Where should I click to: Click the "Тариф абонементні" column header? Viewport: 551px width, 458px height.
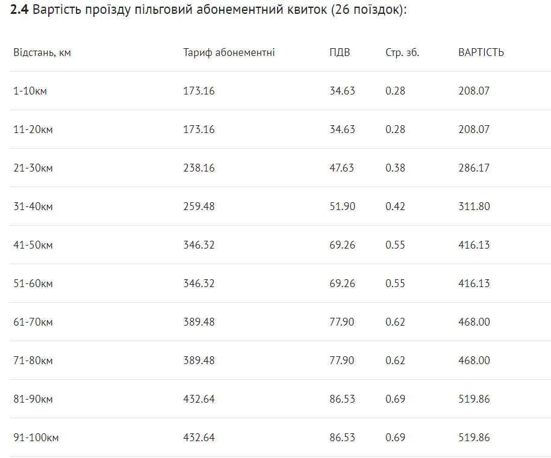[x=229, y=52]
